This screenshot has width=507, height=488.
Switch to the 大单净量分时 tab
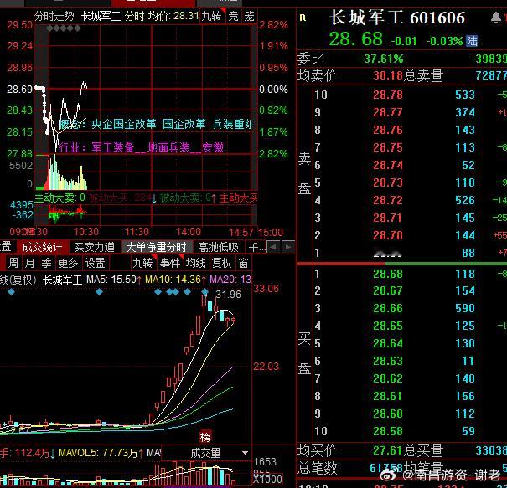(157, 248)
